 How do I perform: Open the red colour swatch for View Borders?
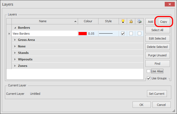point(83,34)
